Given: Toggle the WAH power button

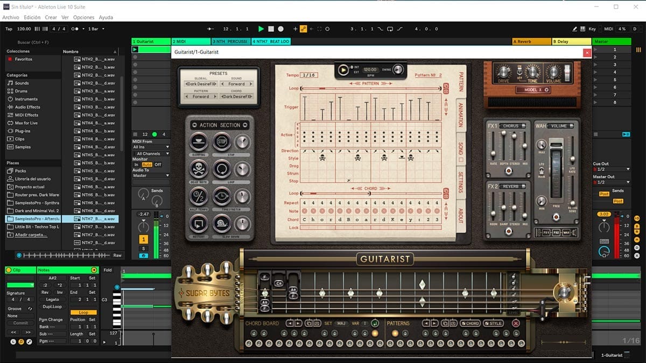Looking at the screenshot, I should click(556, 217).
